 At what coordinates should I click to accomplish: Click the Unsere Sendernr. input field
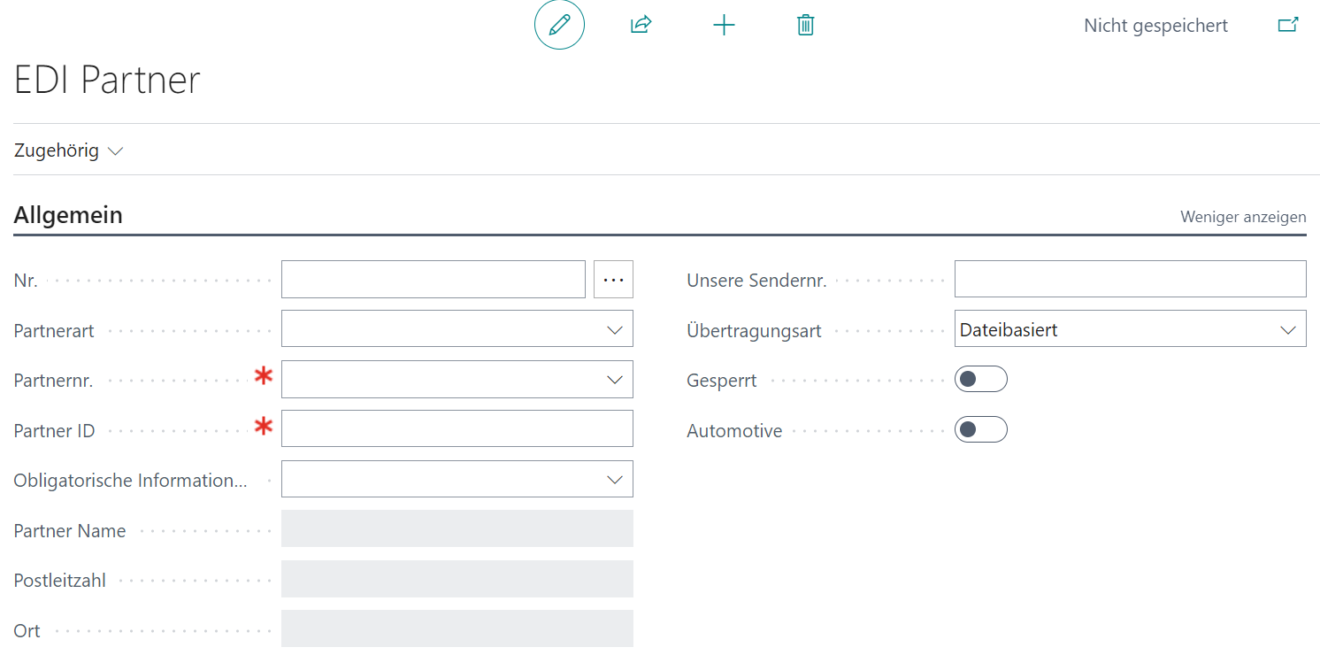(x=1130, y=280)
